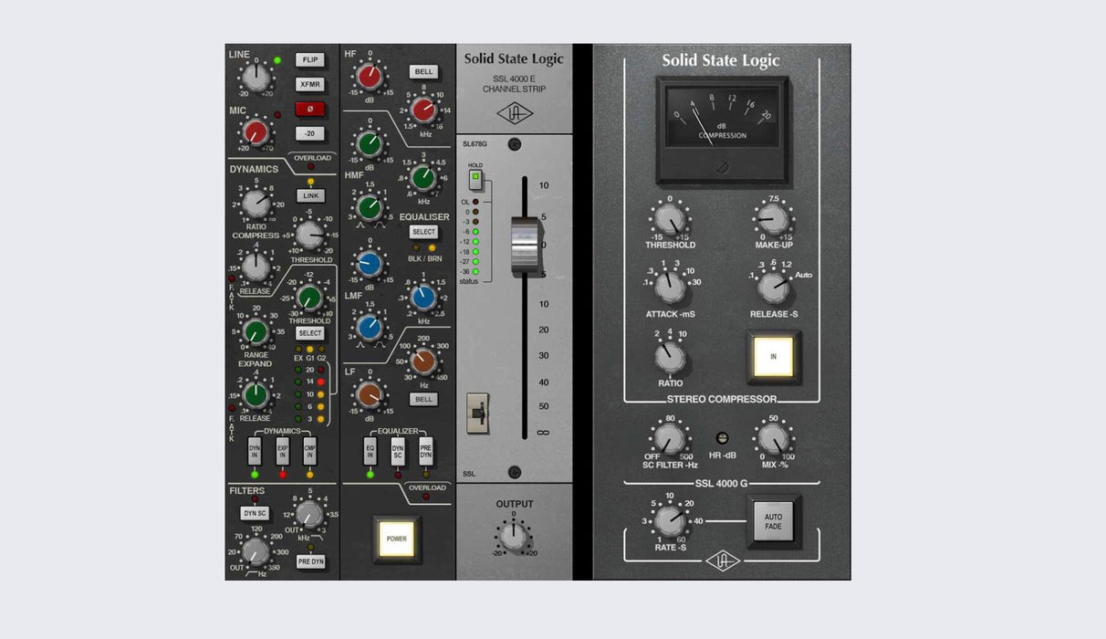Toggle the illuminated IN button of stereo compressor
The width and height of the screenshot is (1106, 639).
774,357
